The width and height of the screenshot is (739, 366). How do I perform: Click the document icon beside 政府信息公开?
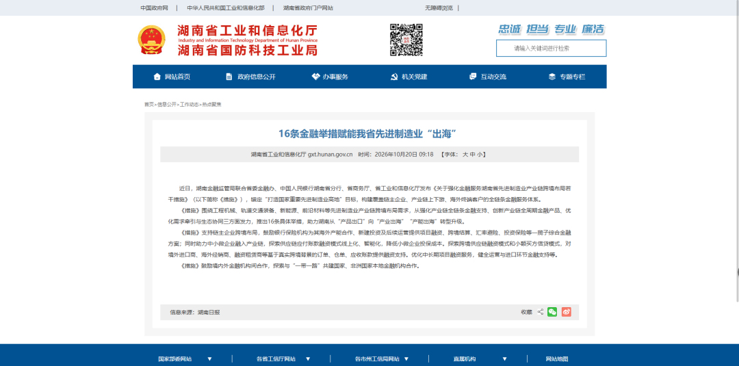(x=229, y=77)
